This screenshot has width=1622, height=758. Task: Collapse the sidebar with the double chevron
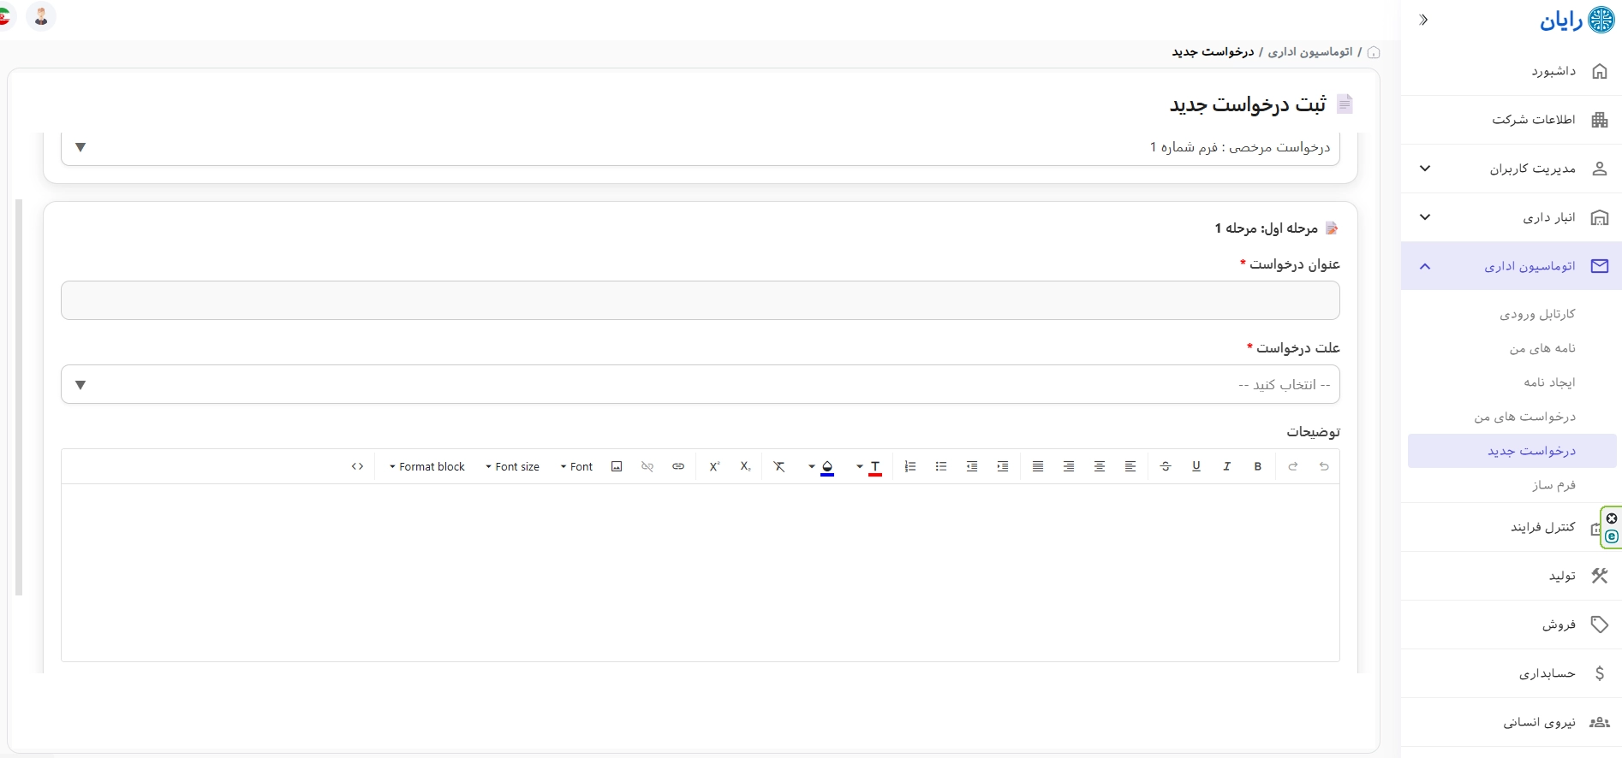click(x=1423, y=20)
